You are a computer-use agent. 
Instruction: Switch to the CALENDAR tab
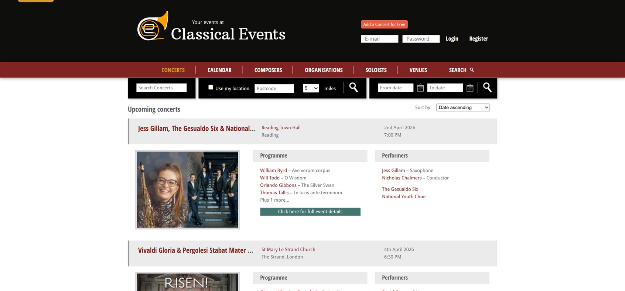(219, 70)
